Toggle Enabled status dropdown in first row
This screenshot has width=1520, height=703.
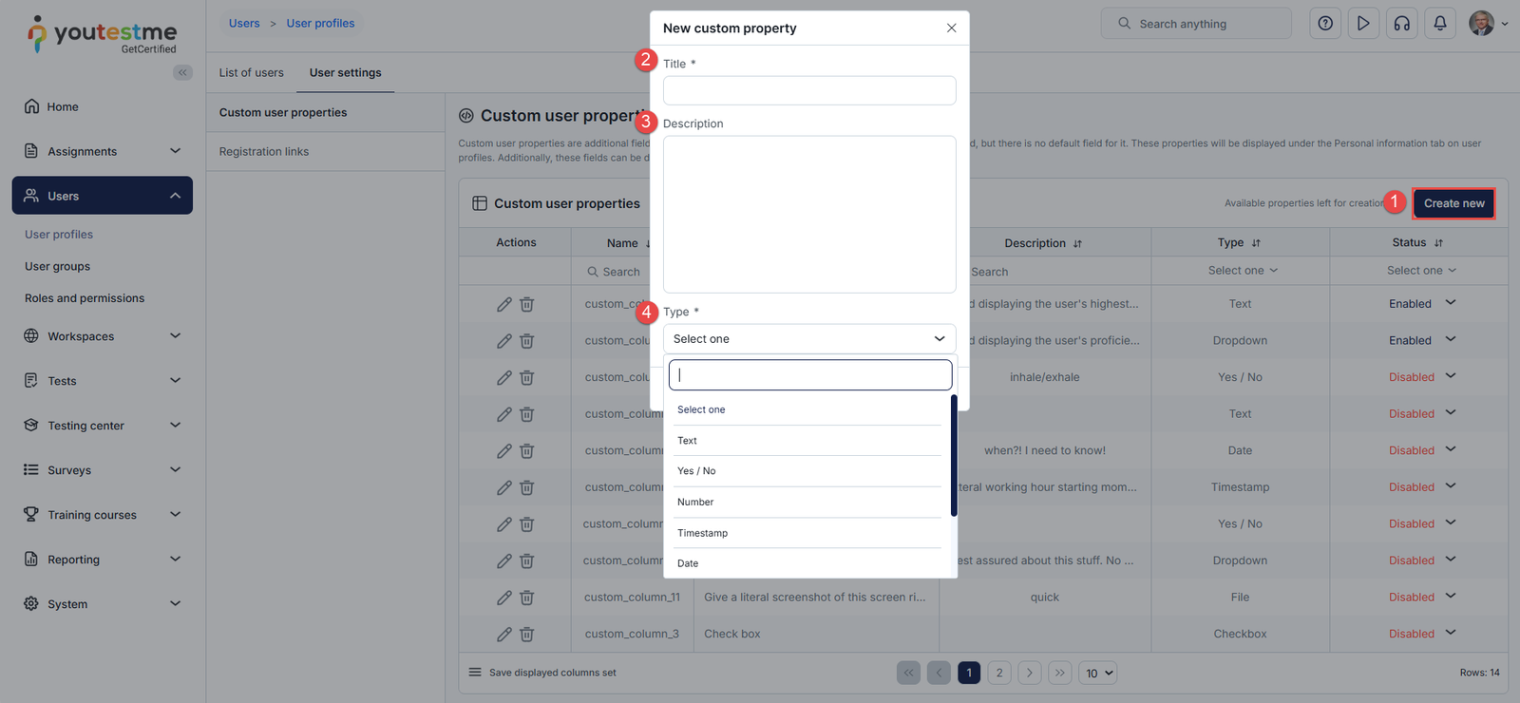pyautogui.click(x=1451, y=303)
